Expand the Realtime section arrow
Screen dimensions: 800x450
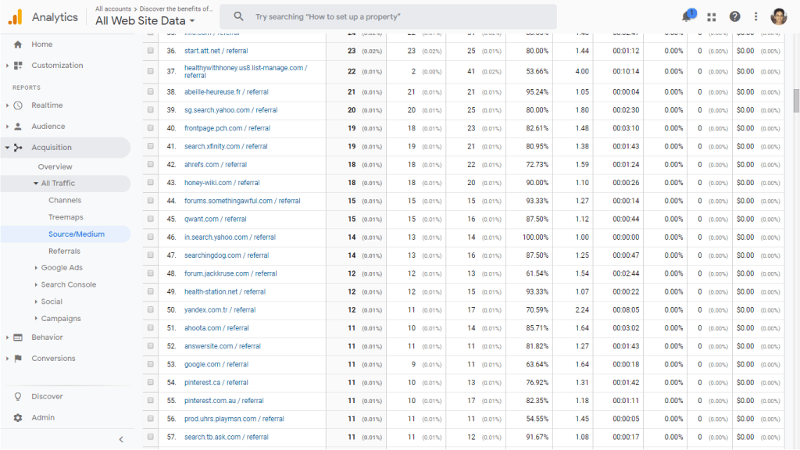click(x=7, y=105)
